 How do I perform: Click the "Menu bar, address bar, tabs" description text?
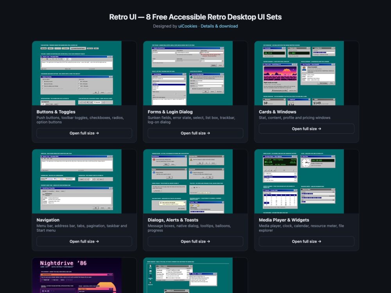[82, 228]
